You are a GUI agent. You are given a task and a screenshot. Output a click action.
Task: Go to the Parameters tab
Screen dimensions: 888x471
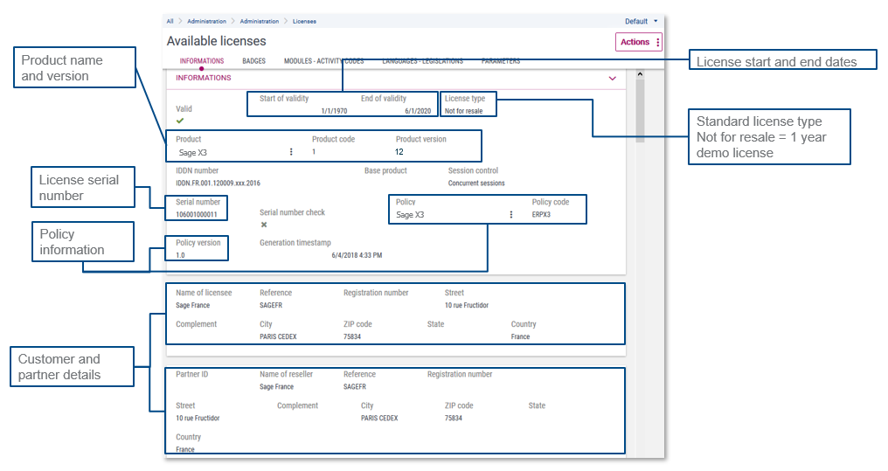tap(501, 61)
